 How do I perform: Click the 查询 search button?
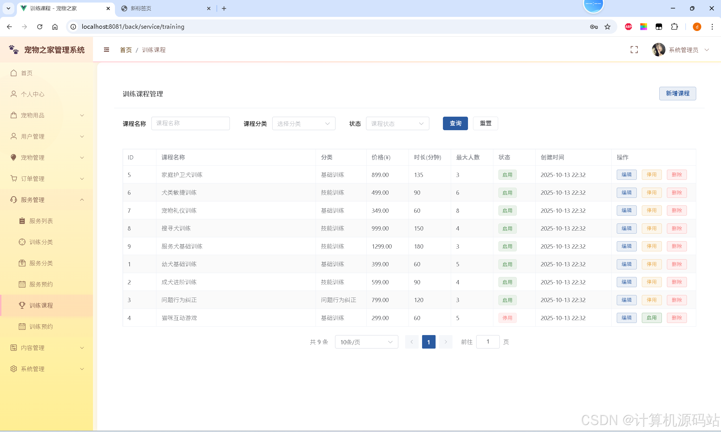click(x=455, y=123)
